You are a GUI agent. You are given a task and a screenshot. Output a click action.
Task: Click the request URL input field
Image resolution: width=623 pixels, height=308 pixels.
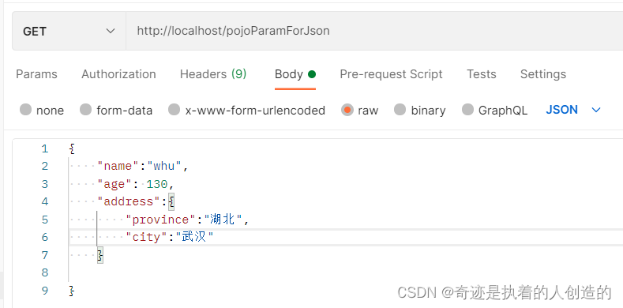(374, 31)
